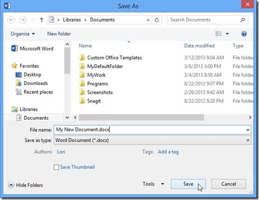Image resolution: width=259 pixels, height=200 pixels.
Task: Open Downloads in the navigation pane
Action: [x=32, y=83]
